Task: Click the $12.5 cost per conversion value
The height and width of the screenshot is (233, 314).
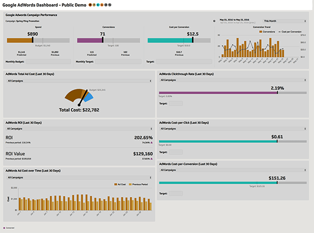Action: point(193,34)
